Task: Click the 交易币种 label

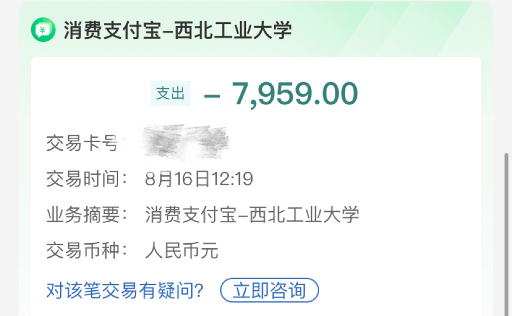Action: tap(86, 251)
